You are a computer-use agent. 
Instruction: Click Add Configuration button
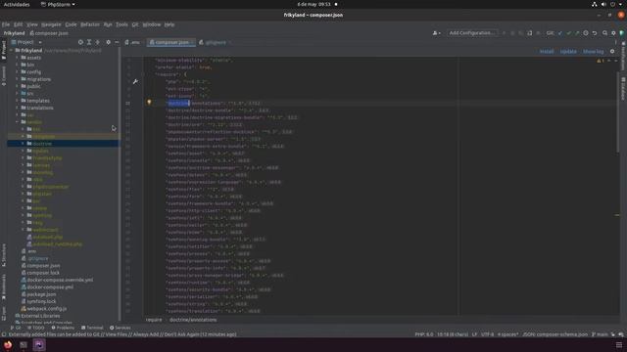[x=471, y=33]
